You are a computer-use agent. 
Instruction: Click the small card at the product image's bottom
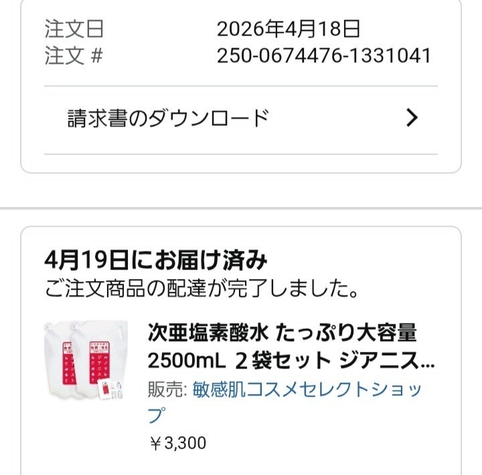point(104,390)
